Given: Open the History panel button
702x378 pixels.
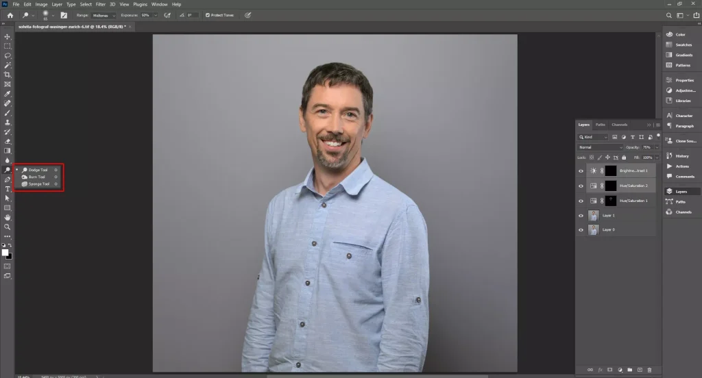Looking at the screenshot, I should coord(681,156).
